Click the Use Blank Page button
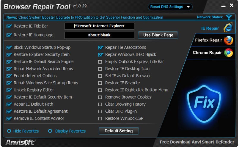Screen dimensions: 239x147 pyautogui.click(x=158, y=35)
